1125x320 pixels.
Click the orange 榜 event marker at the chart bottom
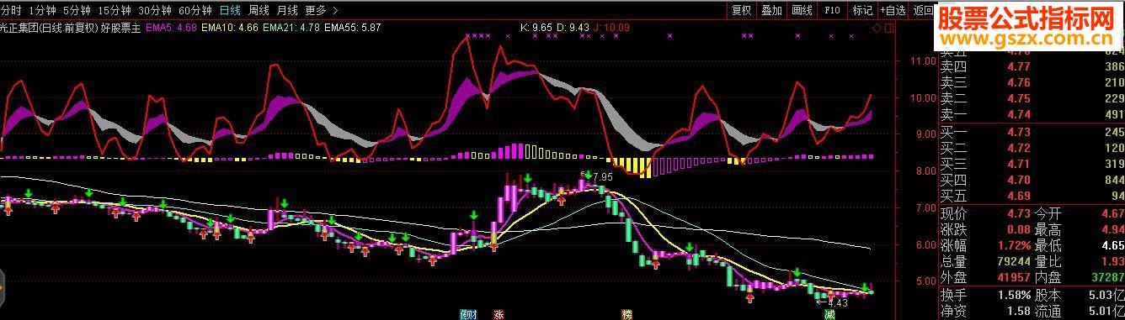pyautogui.click(x=626, y=314)
